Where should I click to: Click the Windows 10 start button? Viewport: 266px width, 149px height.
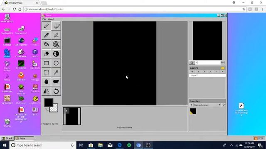(x=5, y=145)
